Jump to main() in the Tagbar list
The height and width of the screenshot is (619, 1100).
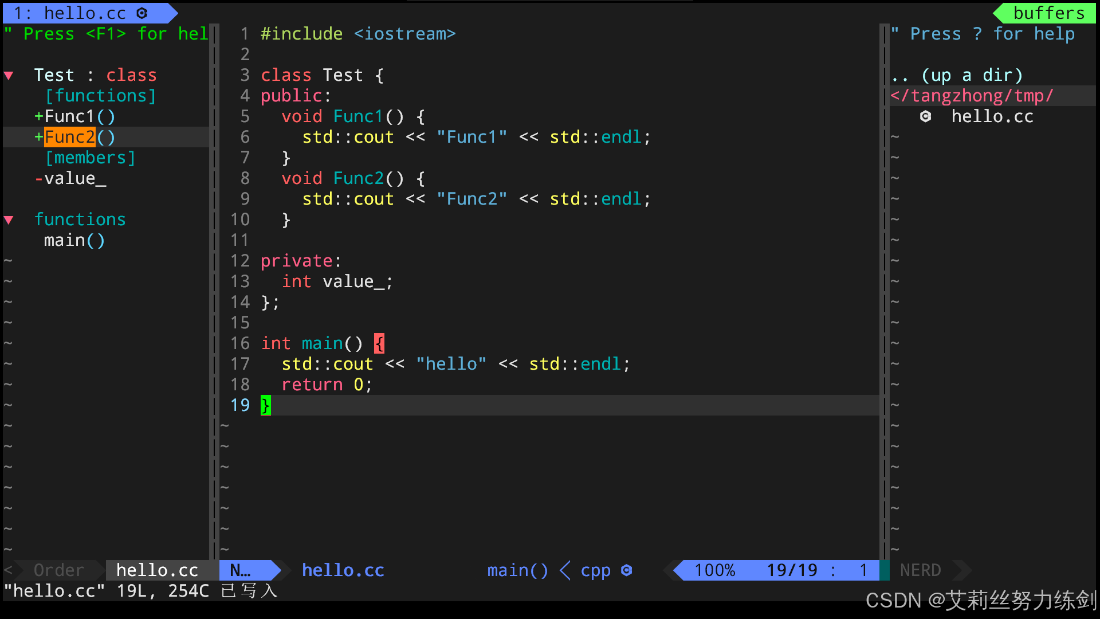74,241
